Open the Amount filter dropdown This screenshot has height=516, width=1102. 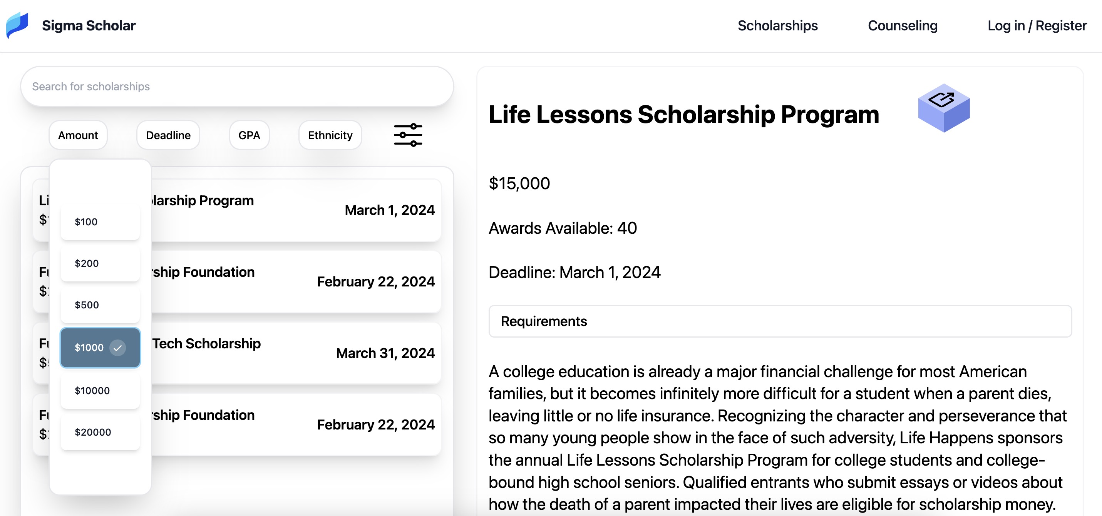[78, 135]
